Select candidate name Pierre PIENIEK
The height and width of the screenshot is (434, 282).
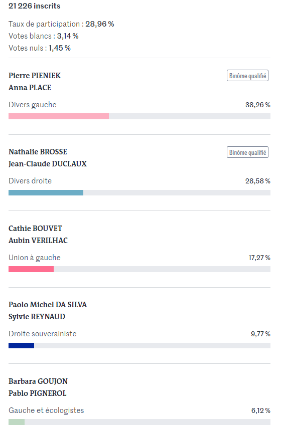tap(35, 76)
